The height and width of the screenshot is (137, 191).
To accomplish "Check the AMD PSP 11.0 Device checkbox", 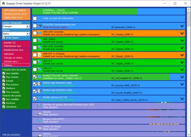I will pos(35,55).
